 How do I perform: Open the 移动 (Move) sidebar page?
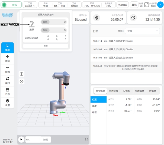point(8,58)
